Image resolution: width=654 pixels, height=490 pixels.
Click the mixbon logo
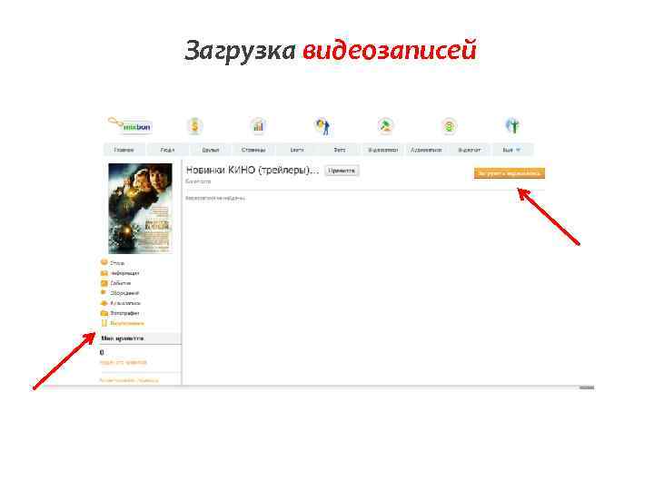pyautogui.click(x=130, y=125)
